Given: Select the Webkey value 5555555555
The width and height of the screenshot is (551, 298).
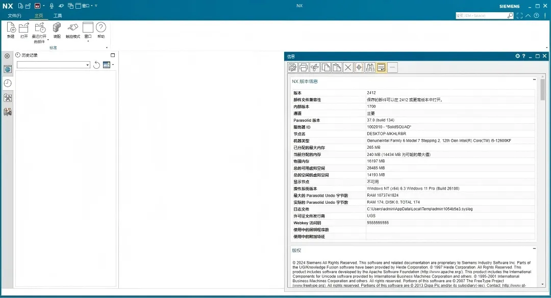Looking at the screenshot, I should [x=378, y=223].
